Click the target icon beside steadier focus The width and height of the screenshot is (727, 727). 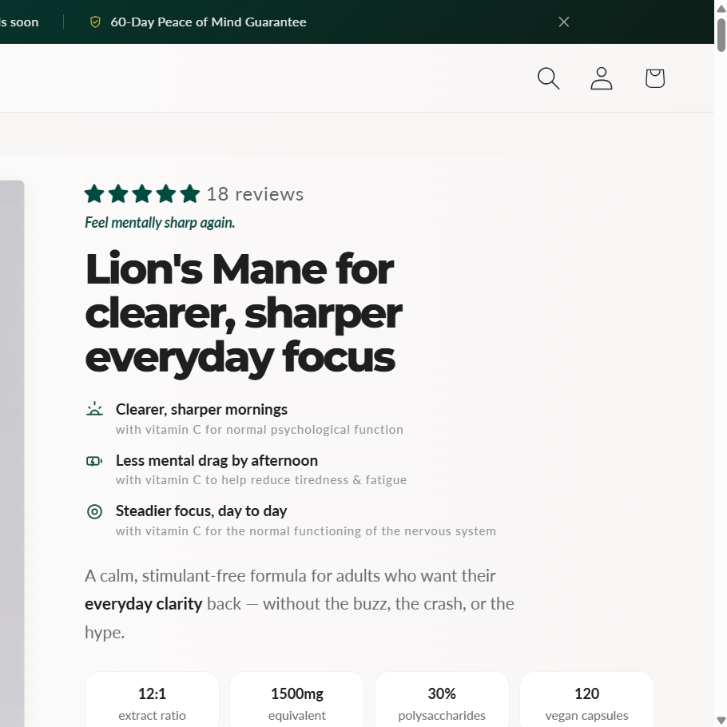point(94,511)
